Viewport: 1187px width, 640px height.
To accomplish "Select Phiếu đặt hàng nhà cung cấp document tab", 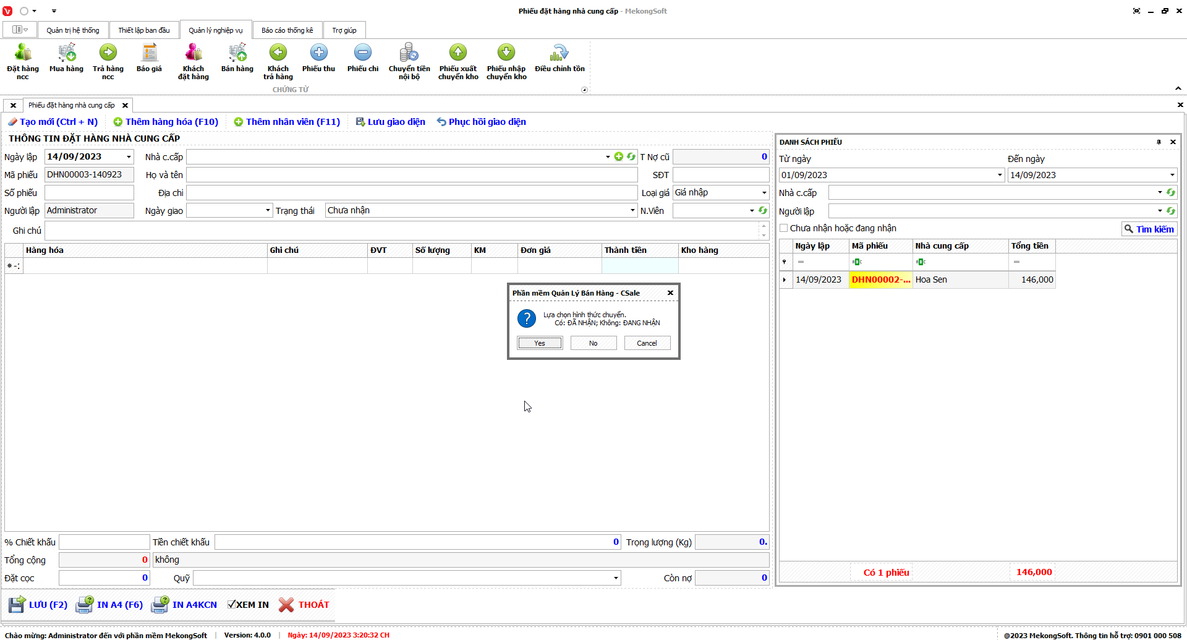I will [72, 105].
